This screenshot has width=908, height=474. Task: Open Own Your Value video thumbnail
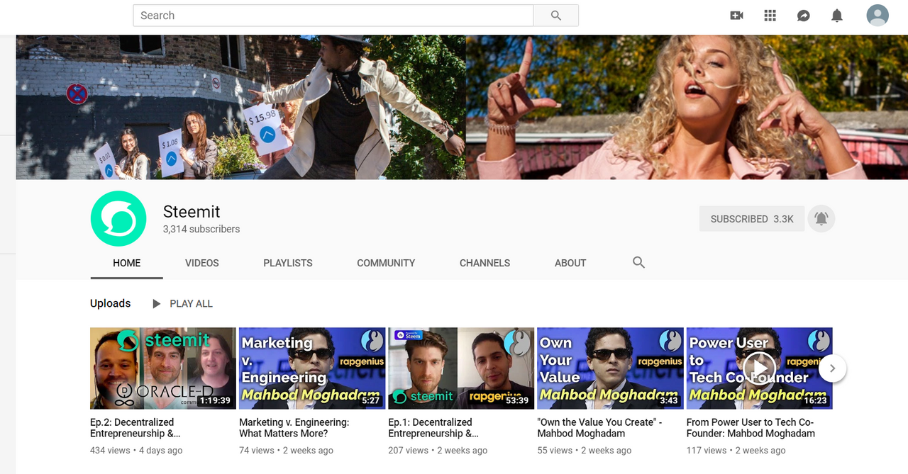click(610, 368)
